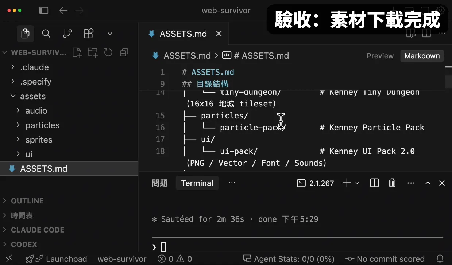Close the ASSETS.md tab
Image resolution: width=452 pixels, height=265 pixels.
click(x=219, y=34)
